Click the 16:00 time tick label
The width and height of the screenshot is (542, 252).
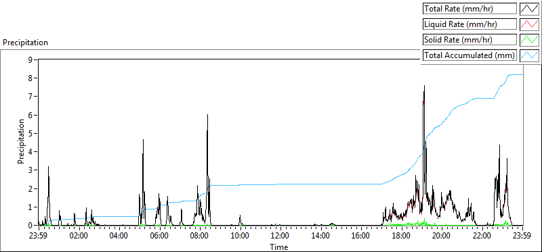click(x=361, y=236)
